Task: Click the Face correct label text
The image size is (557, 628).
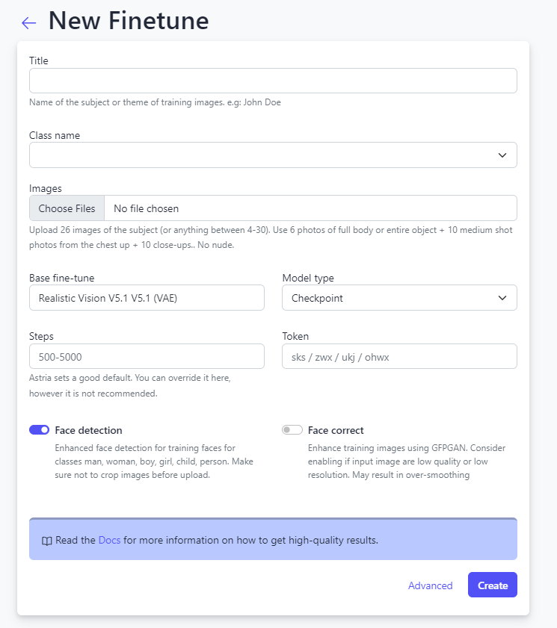Action: click(336, 431)
